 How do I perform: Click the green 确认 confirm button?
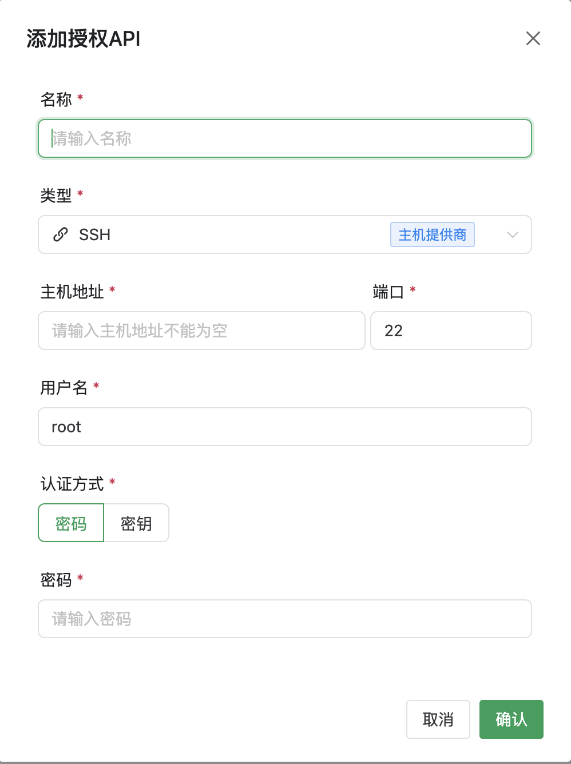[511, 719]
